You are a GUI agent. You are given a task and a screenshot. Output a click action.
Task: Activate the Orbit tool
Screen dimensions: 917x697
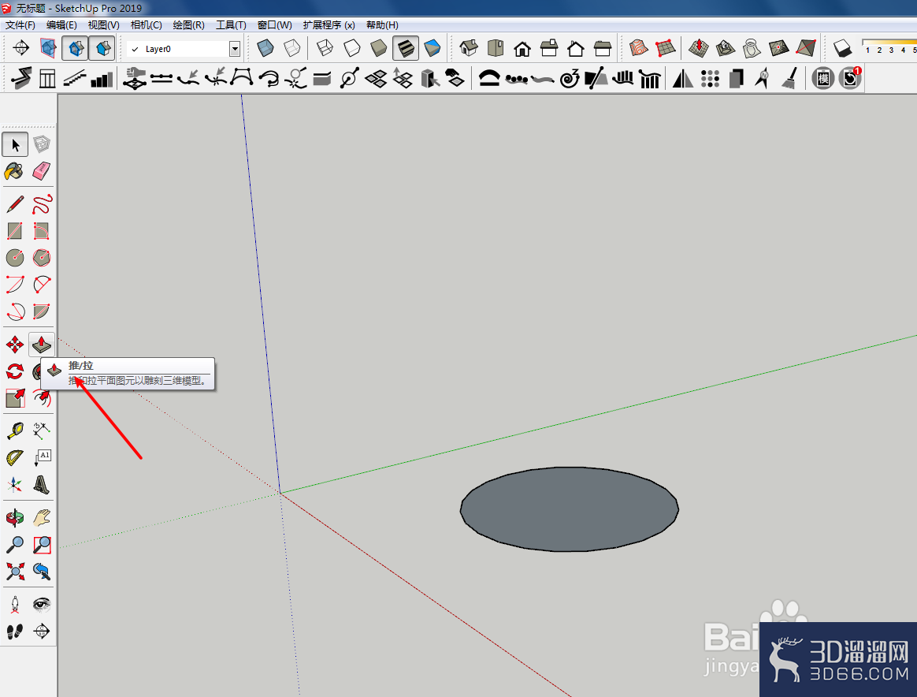tap(15, 518)
